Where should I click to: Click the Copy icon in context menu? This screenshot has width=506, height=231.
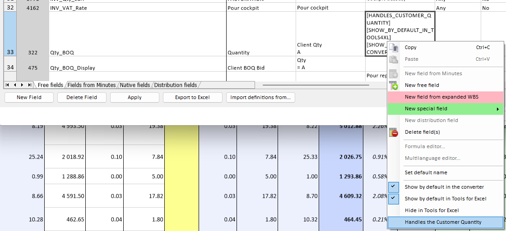394,48
